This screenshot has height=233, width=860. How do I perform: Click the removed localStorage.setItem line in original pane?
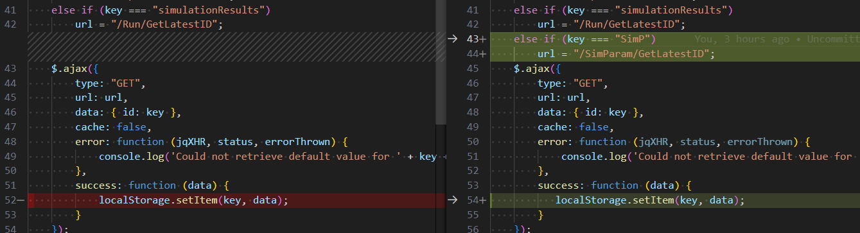[x=193, y=200]
